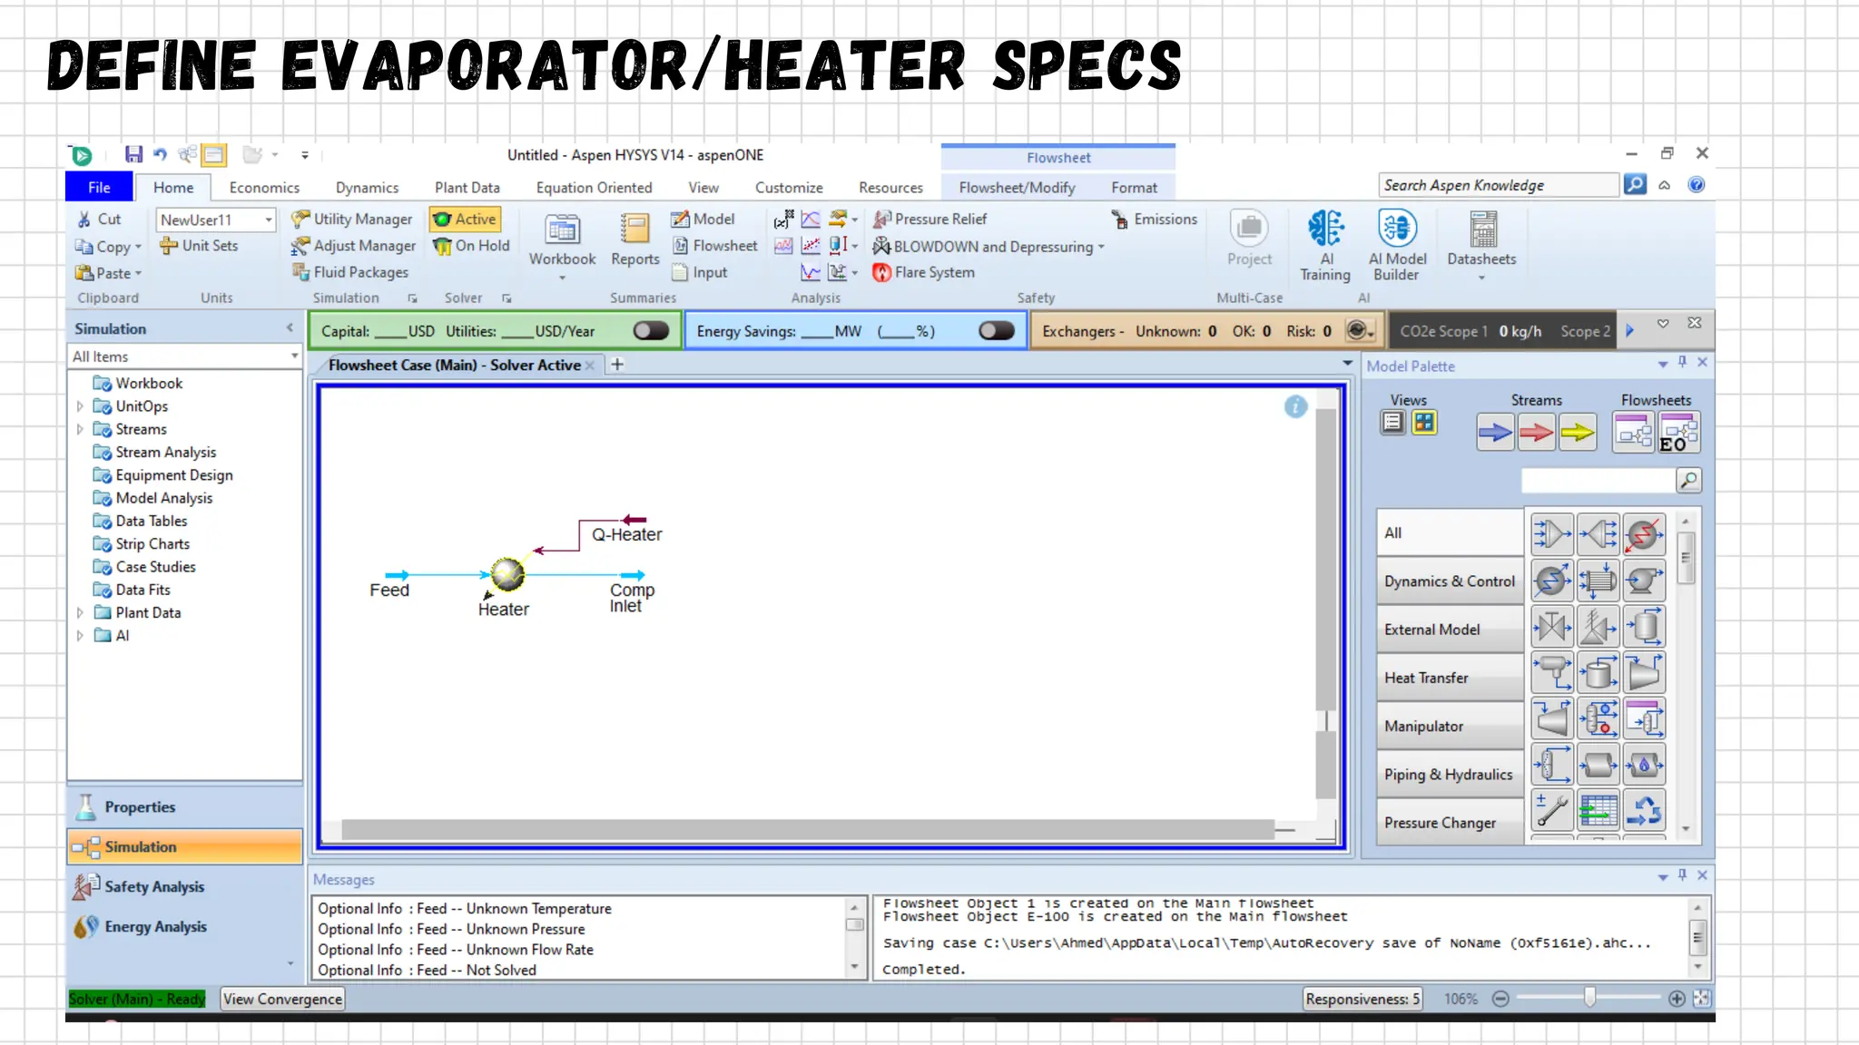Viewport: 1859px width, 1045px height.
Task: Click the View Convergence button
Action: tap(282, 999)
